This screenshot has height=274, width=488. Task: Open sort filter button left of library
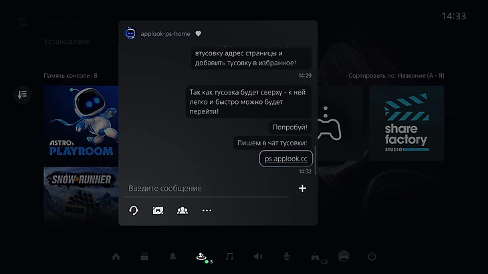pyautogui.click(x=23, y=95)
